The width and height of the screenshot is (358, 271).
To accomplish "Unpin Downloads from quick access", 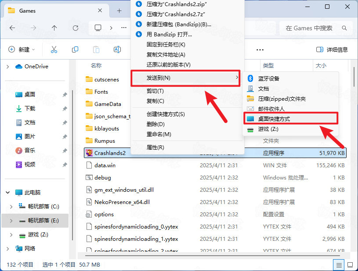I will 65,109.
